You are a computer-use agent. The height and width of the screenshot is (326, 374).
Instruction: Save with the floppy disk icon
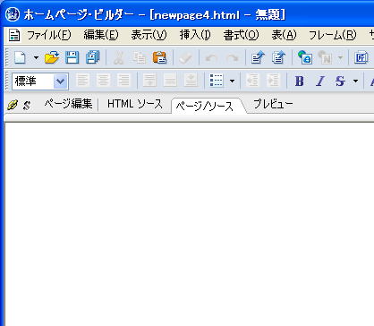click(72, 57)
